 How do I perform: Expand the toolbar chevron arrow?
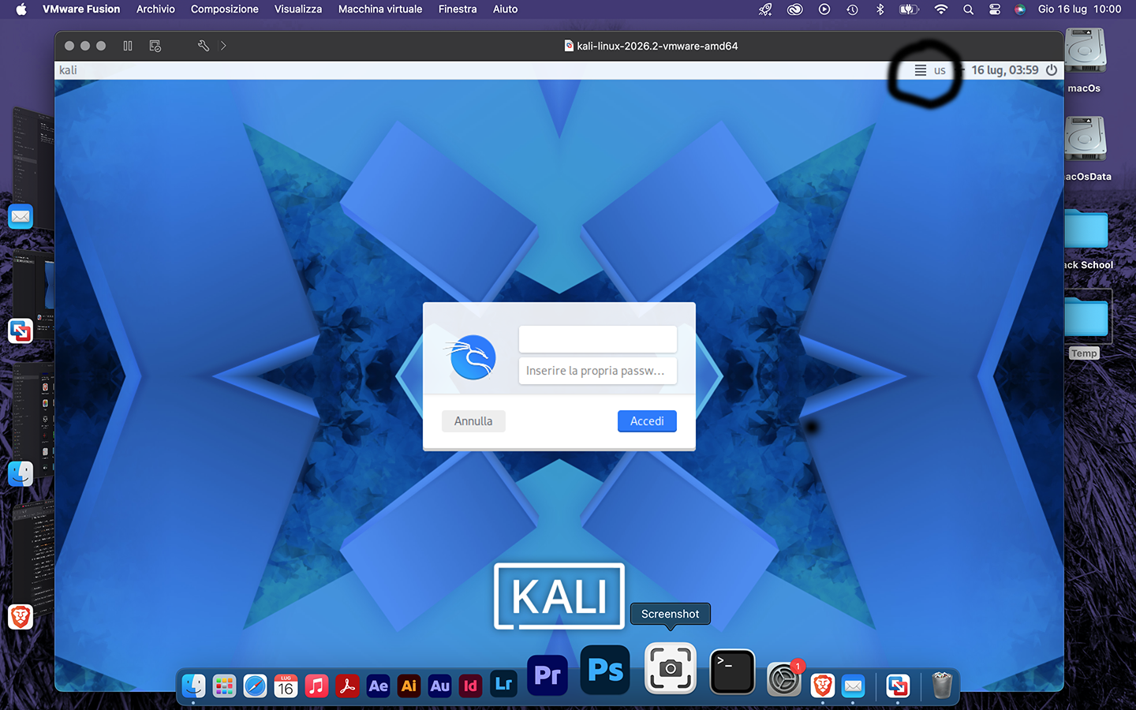[x=224, y=46]
